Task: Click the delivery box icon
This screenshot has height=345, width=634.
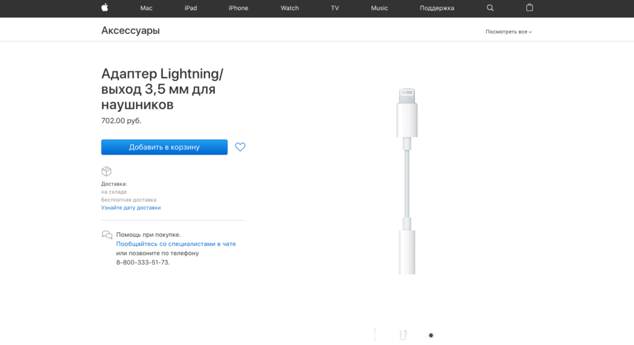Action: pos(106,171)
